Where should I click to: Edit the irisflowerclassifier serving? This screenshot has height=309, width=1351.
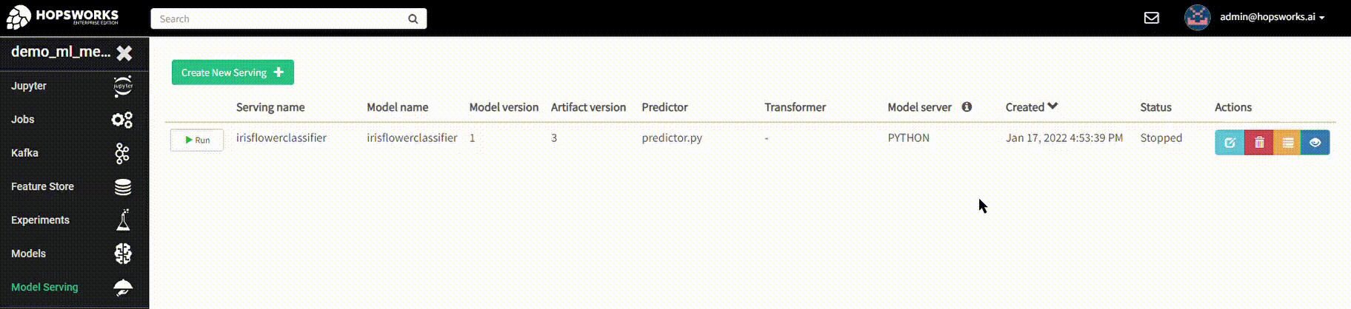click(1230, 143)
